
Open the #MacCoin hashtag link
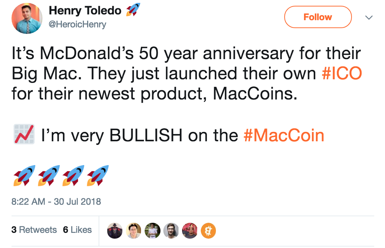coord(284,136)
